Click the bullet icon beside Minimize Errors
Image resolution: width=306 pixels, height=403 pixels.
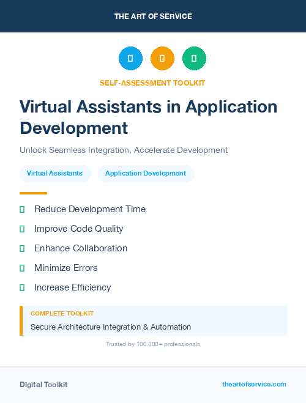(22, 268)
